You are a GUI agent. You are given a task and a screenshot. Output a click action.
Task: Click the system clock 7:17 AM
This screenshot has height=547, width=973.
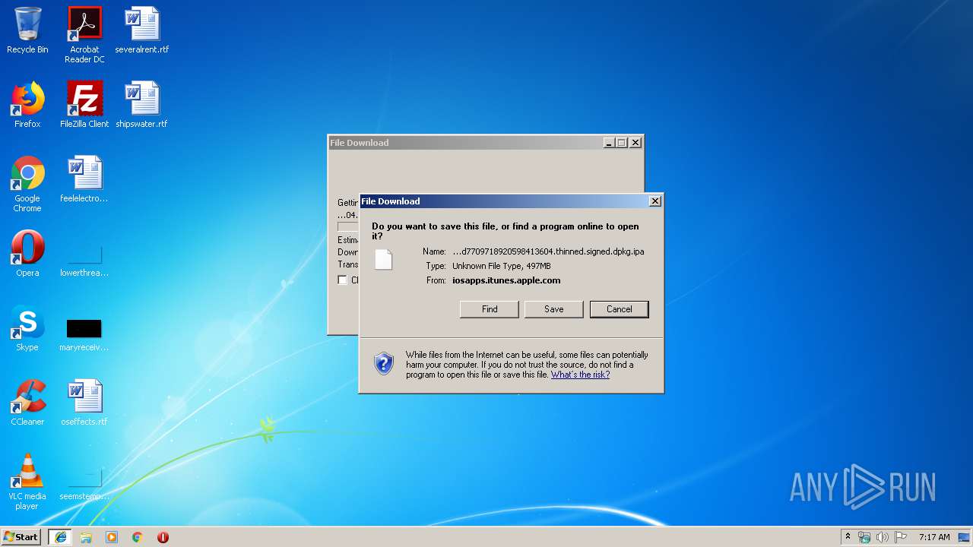pyautogui.click(x=934, y=537)
